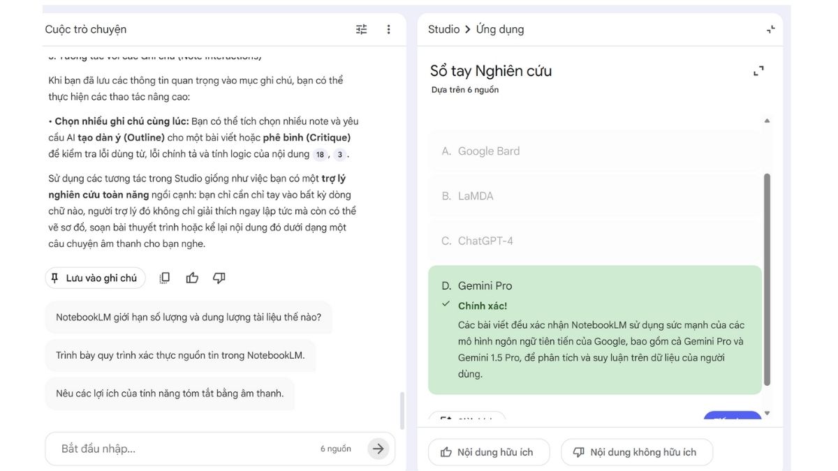Viewport: 838px width, 471px height.
Task: Copy the response with the copy icon
Action: coord(165,278)
